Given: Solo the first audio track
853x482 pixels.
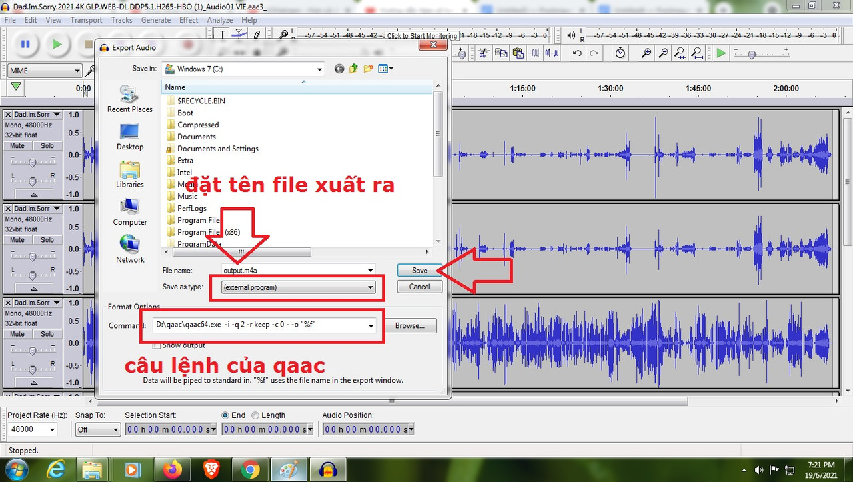Looking at the screenshot, I should pyautogui.click(x=47, y=146).
